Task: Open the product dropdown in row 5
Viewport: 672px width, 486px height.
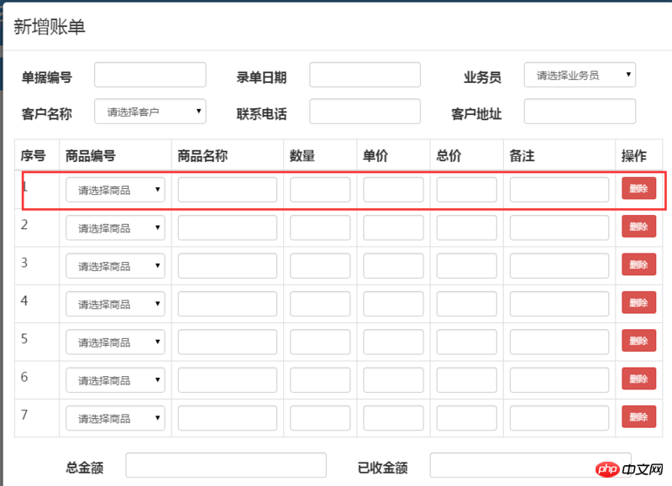Action: (x=115, y=342)
